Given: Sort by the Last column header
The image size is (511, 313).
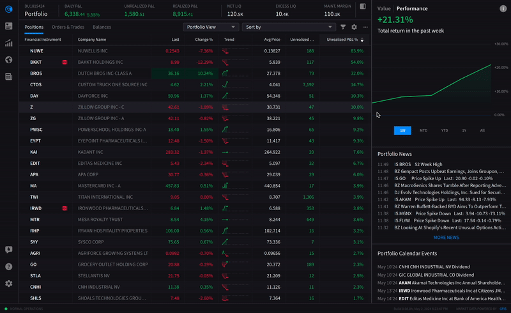Looking at the screenshot, I should click(175, 40).
